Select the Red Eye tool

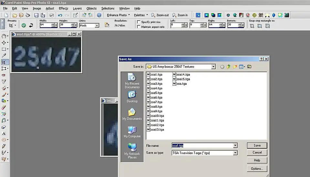click(4, 75)
